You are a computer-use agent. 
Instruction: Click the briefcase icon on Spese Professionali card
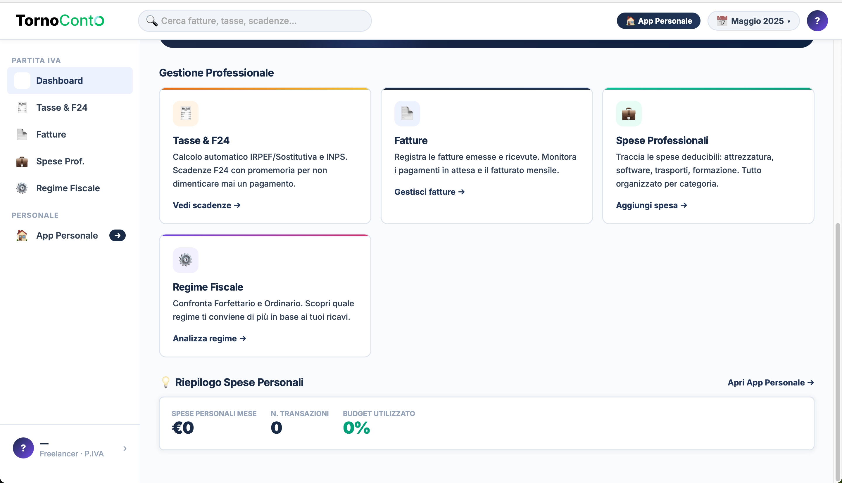pyautogui.click(x=629, y=114)
